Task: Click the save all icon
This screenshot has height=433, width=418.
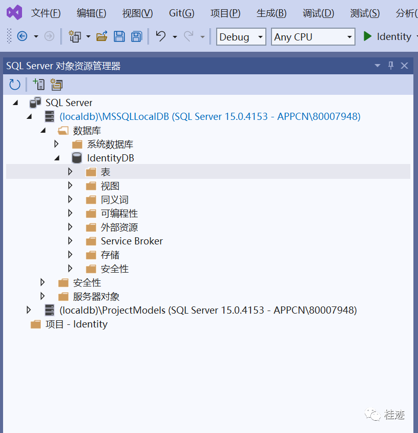Action: 136,36
